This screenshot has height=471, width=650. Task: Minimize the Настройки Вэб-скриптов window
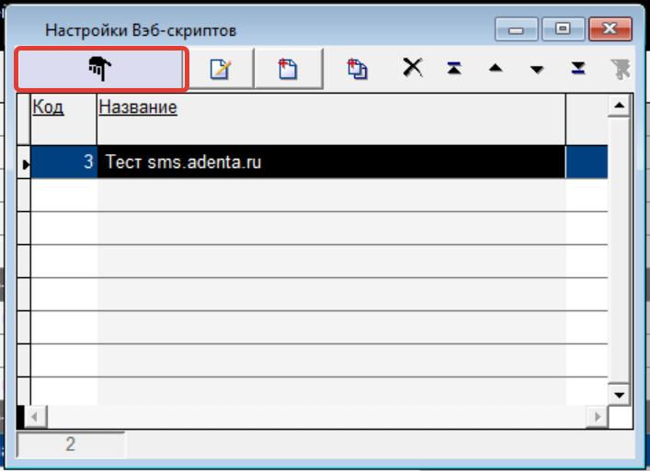[x=516, y=29]
